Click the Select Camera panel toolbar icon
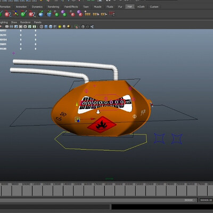The image size is (213, 213). (x=7, y=27)
